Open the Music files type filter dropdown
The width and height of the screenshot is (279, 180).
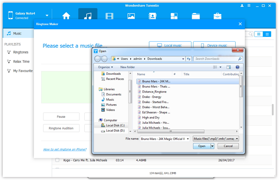[x=216, y=139]
